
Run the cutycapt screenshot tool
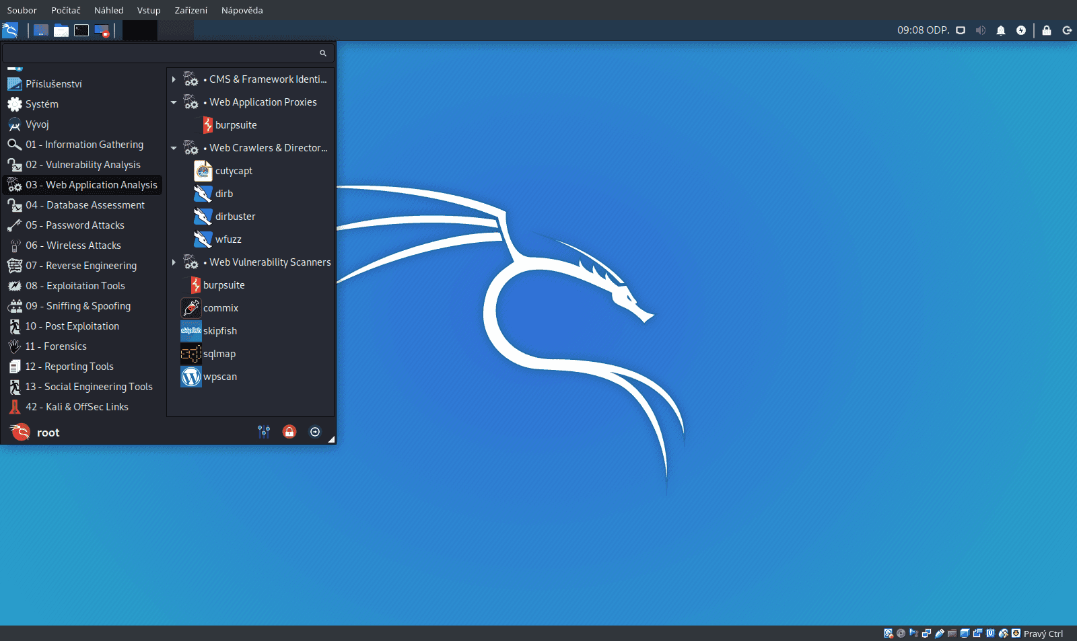tap(232, 171)
